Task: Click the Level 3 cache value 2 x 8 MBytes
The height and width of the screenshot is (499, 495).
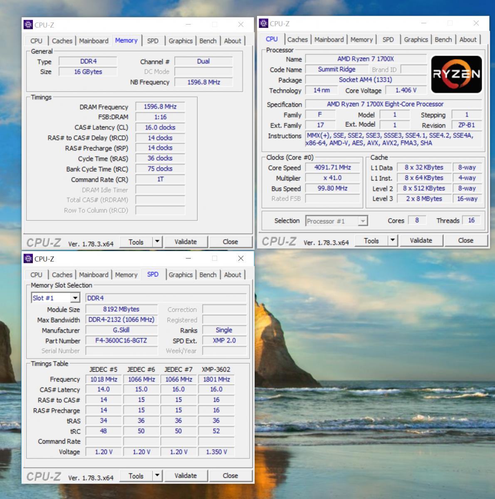Action: coord(424,199)
